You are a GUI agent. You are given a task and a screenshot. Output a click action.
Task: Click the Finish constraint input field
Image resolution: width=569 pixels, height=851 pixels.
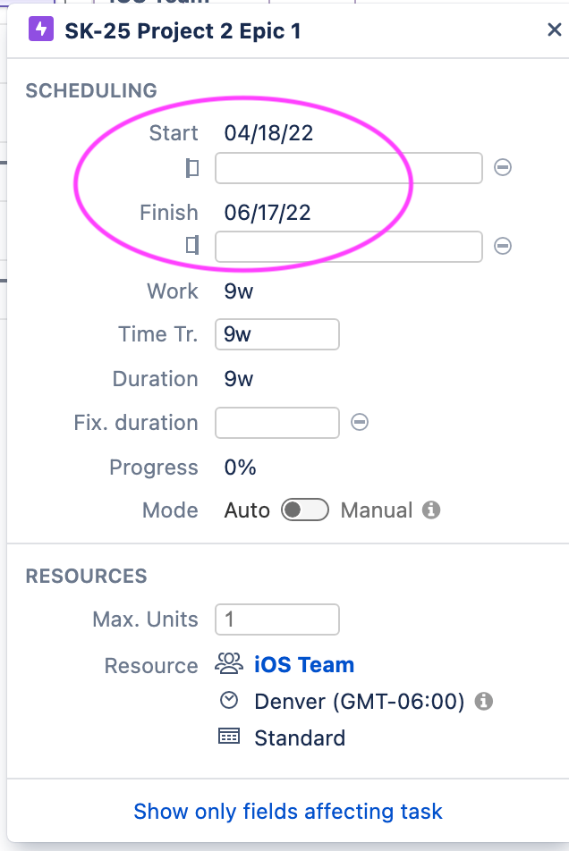click(348, 245)
